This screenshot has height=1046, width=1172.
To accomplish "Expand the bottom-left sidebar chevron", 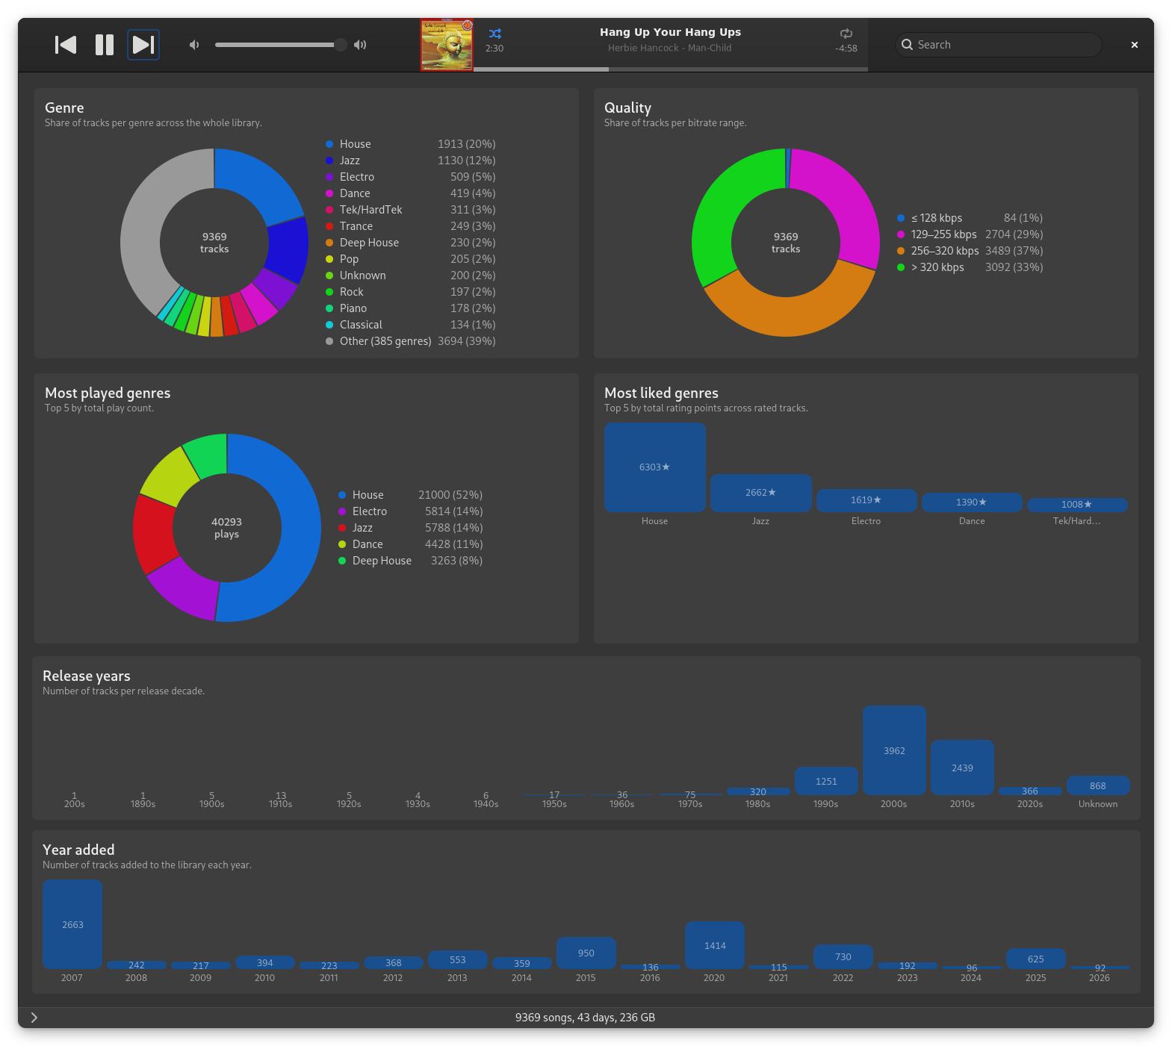I will coord(34,1018).
